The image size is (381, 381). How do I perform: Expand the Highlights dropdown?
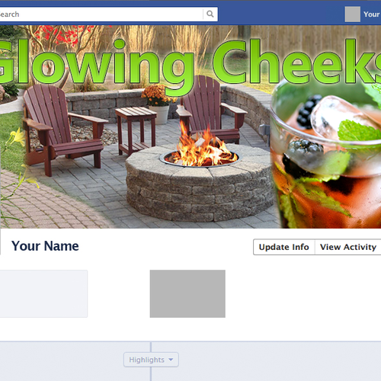pyautogui.click(x=151, y=360)
